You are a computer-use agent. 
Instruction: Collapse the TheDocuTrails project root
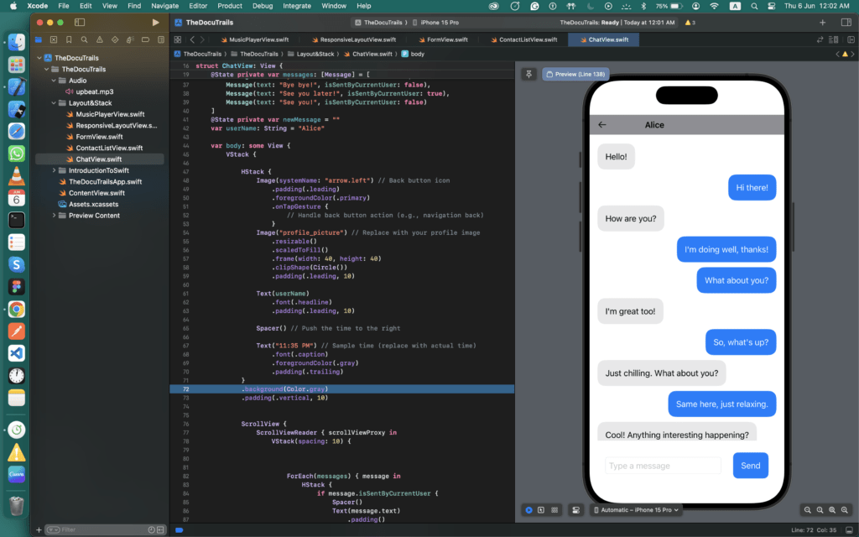[39, 58]
